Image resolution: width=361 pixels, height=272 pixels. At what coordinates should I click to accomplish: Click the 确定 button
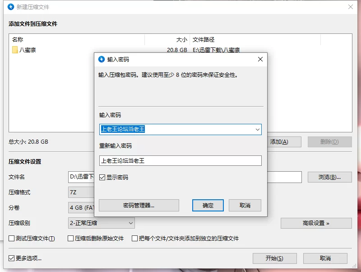tap(208, 206)
